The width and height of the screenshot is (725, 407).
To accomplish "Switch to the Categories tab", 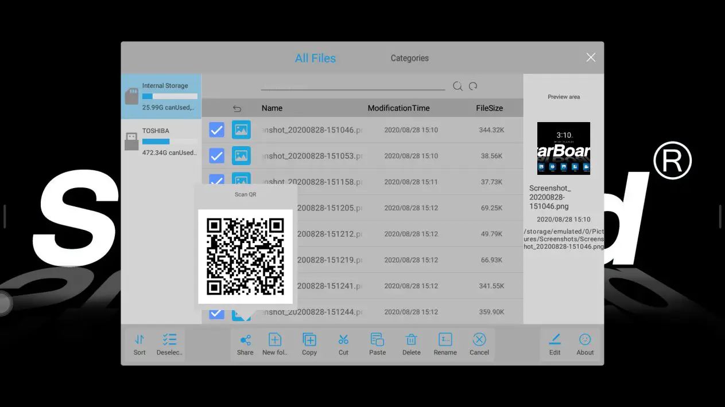I will (x=410, y=58).
